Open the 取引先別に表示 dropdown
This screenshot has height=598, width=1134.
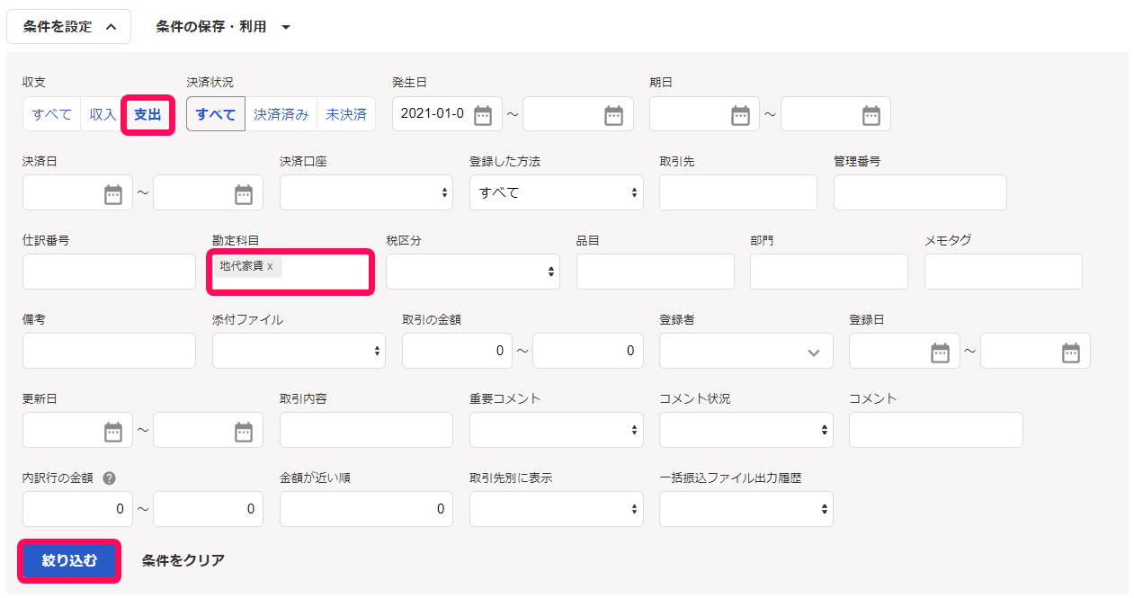557,509
